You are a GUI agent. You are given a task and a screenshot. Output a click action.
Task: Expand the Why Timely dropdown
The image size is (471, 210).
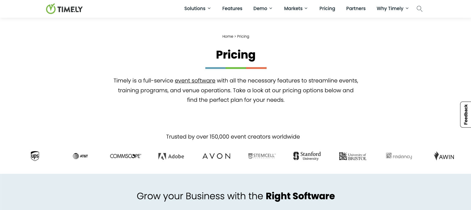pyautogui.click(x=393, y=9)
